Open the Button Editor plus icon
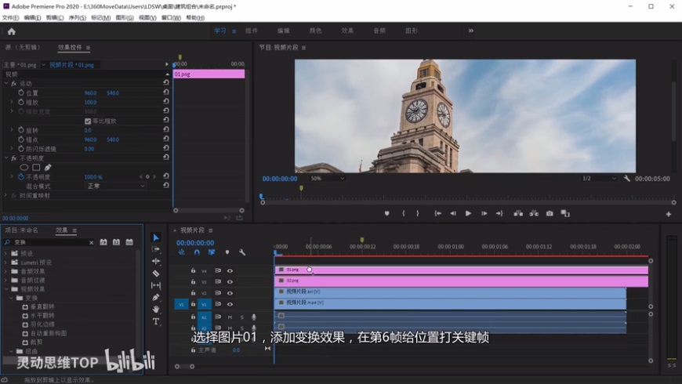Screen dimensions: 682x384 click(x=669, y=214)
